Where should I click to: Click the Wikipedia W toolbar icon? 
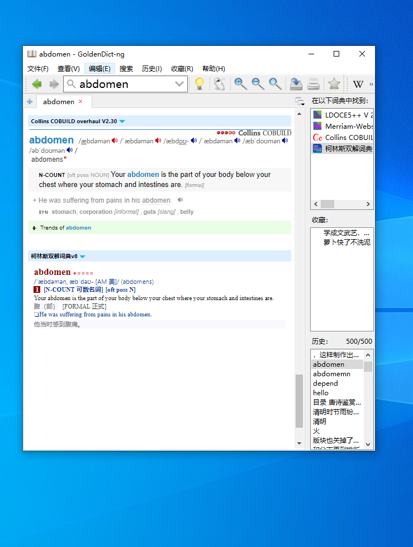point(358,84)
